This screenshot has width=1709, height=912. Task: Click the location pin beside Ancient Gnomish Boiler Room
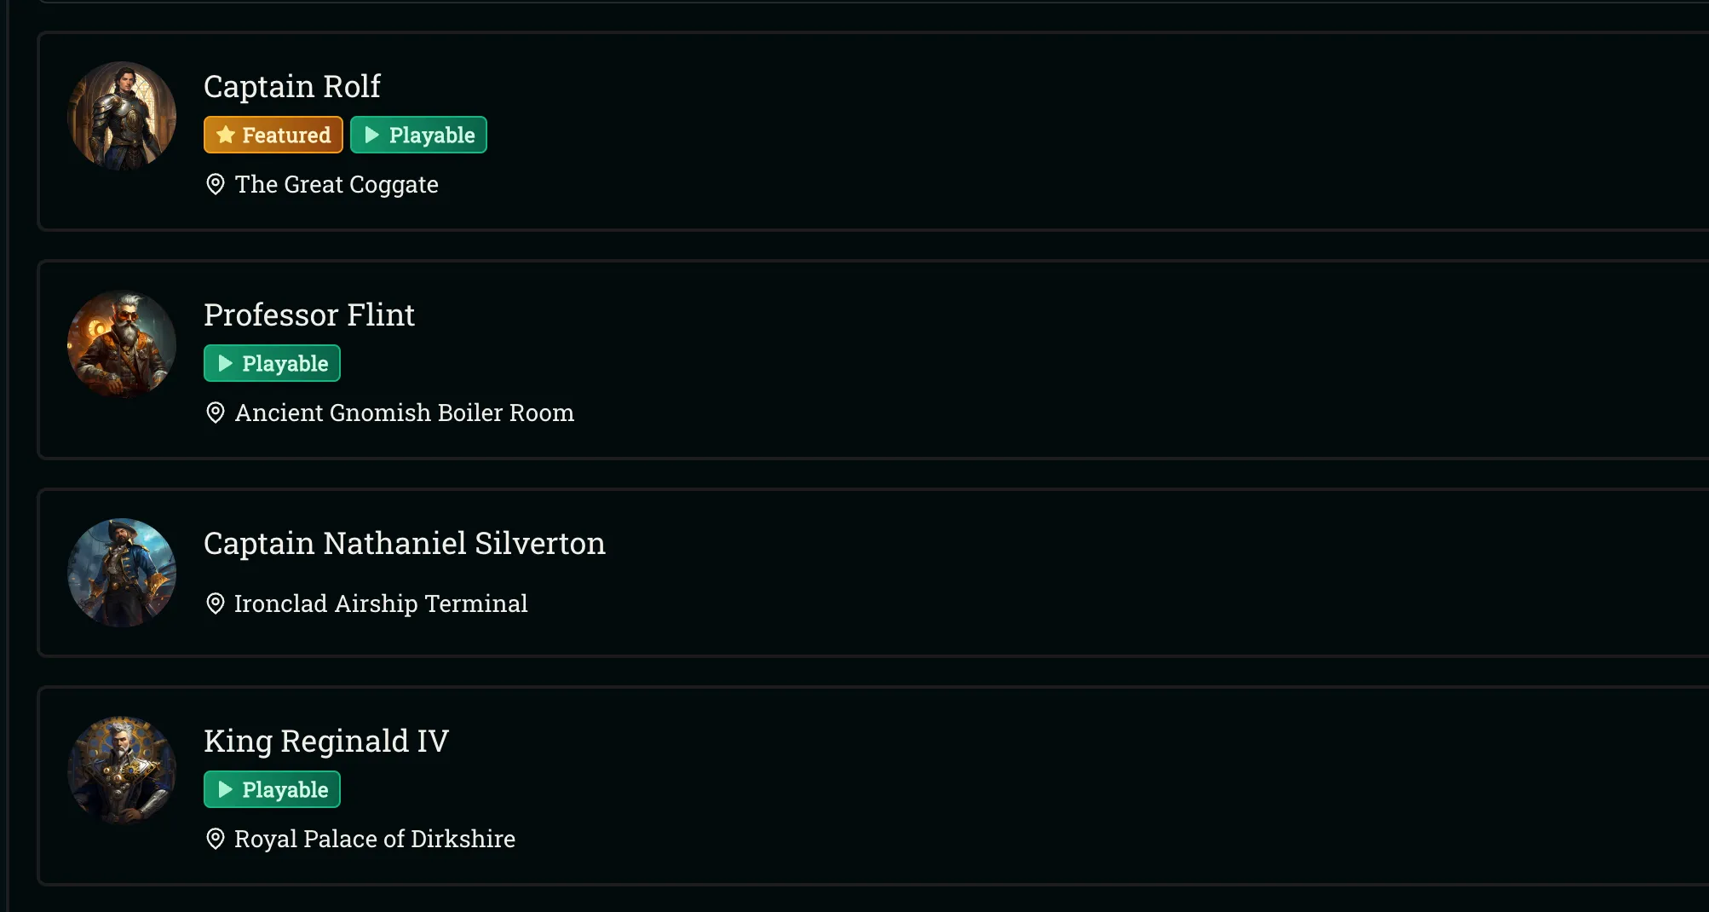216,413
